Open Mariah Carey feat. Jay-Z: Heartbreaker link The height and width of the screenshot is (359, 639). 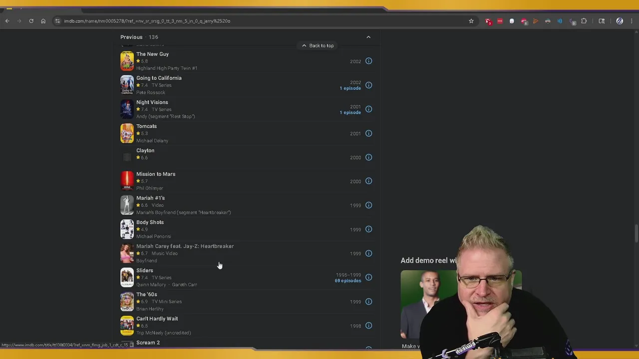point(185,246)
